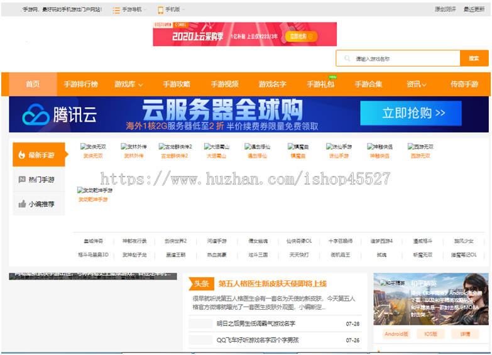The image size is (492, 355).
Task: Open the 手游导航 dropdown
Action: [129, 9]
